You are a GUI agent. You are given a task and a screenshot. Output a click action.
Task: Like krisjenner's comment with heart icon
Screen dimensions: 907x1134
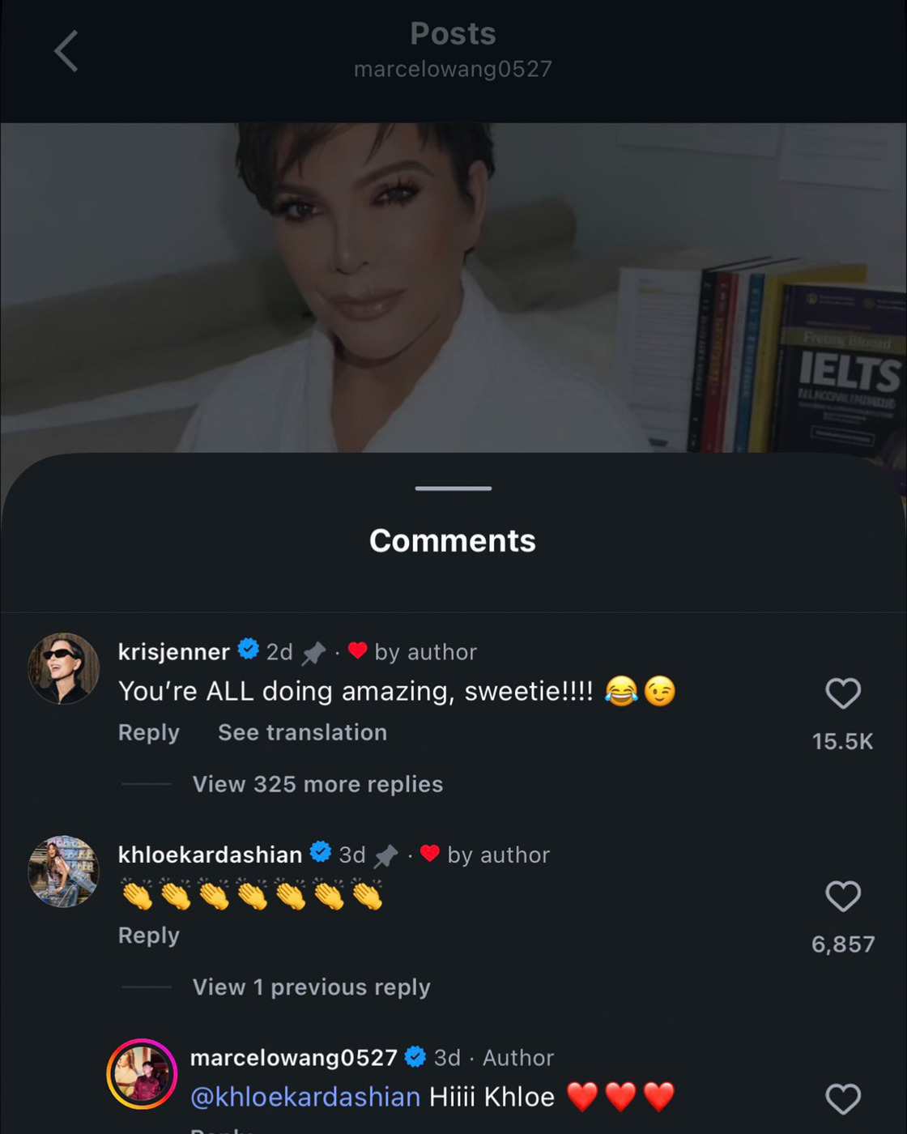(x=842, y=693)
